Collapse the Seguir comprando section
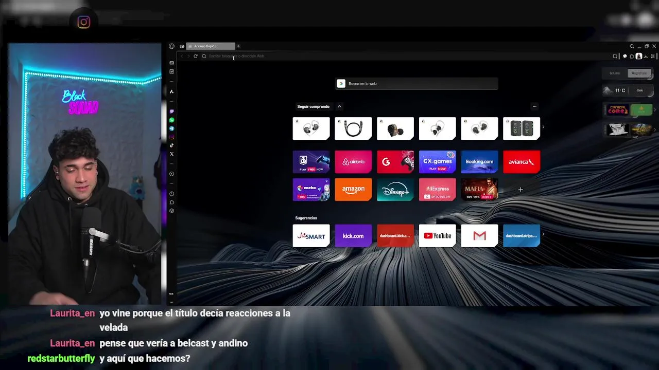 click(x=339, y=106)
